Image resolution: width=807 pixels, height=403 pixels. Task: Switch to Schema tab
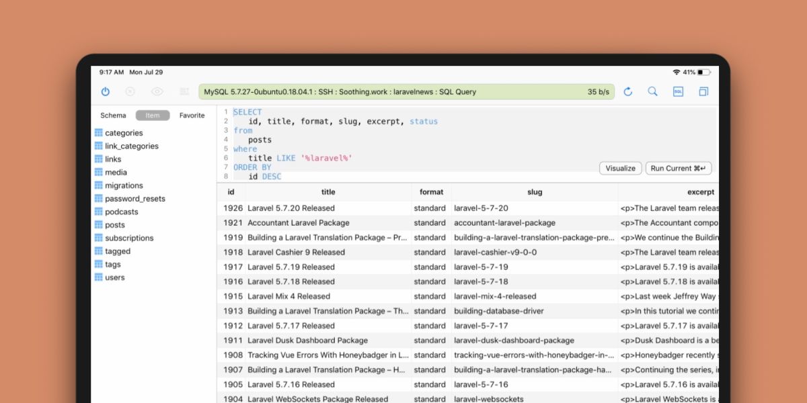(x=113, y=116)
